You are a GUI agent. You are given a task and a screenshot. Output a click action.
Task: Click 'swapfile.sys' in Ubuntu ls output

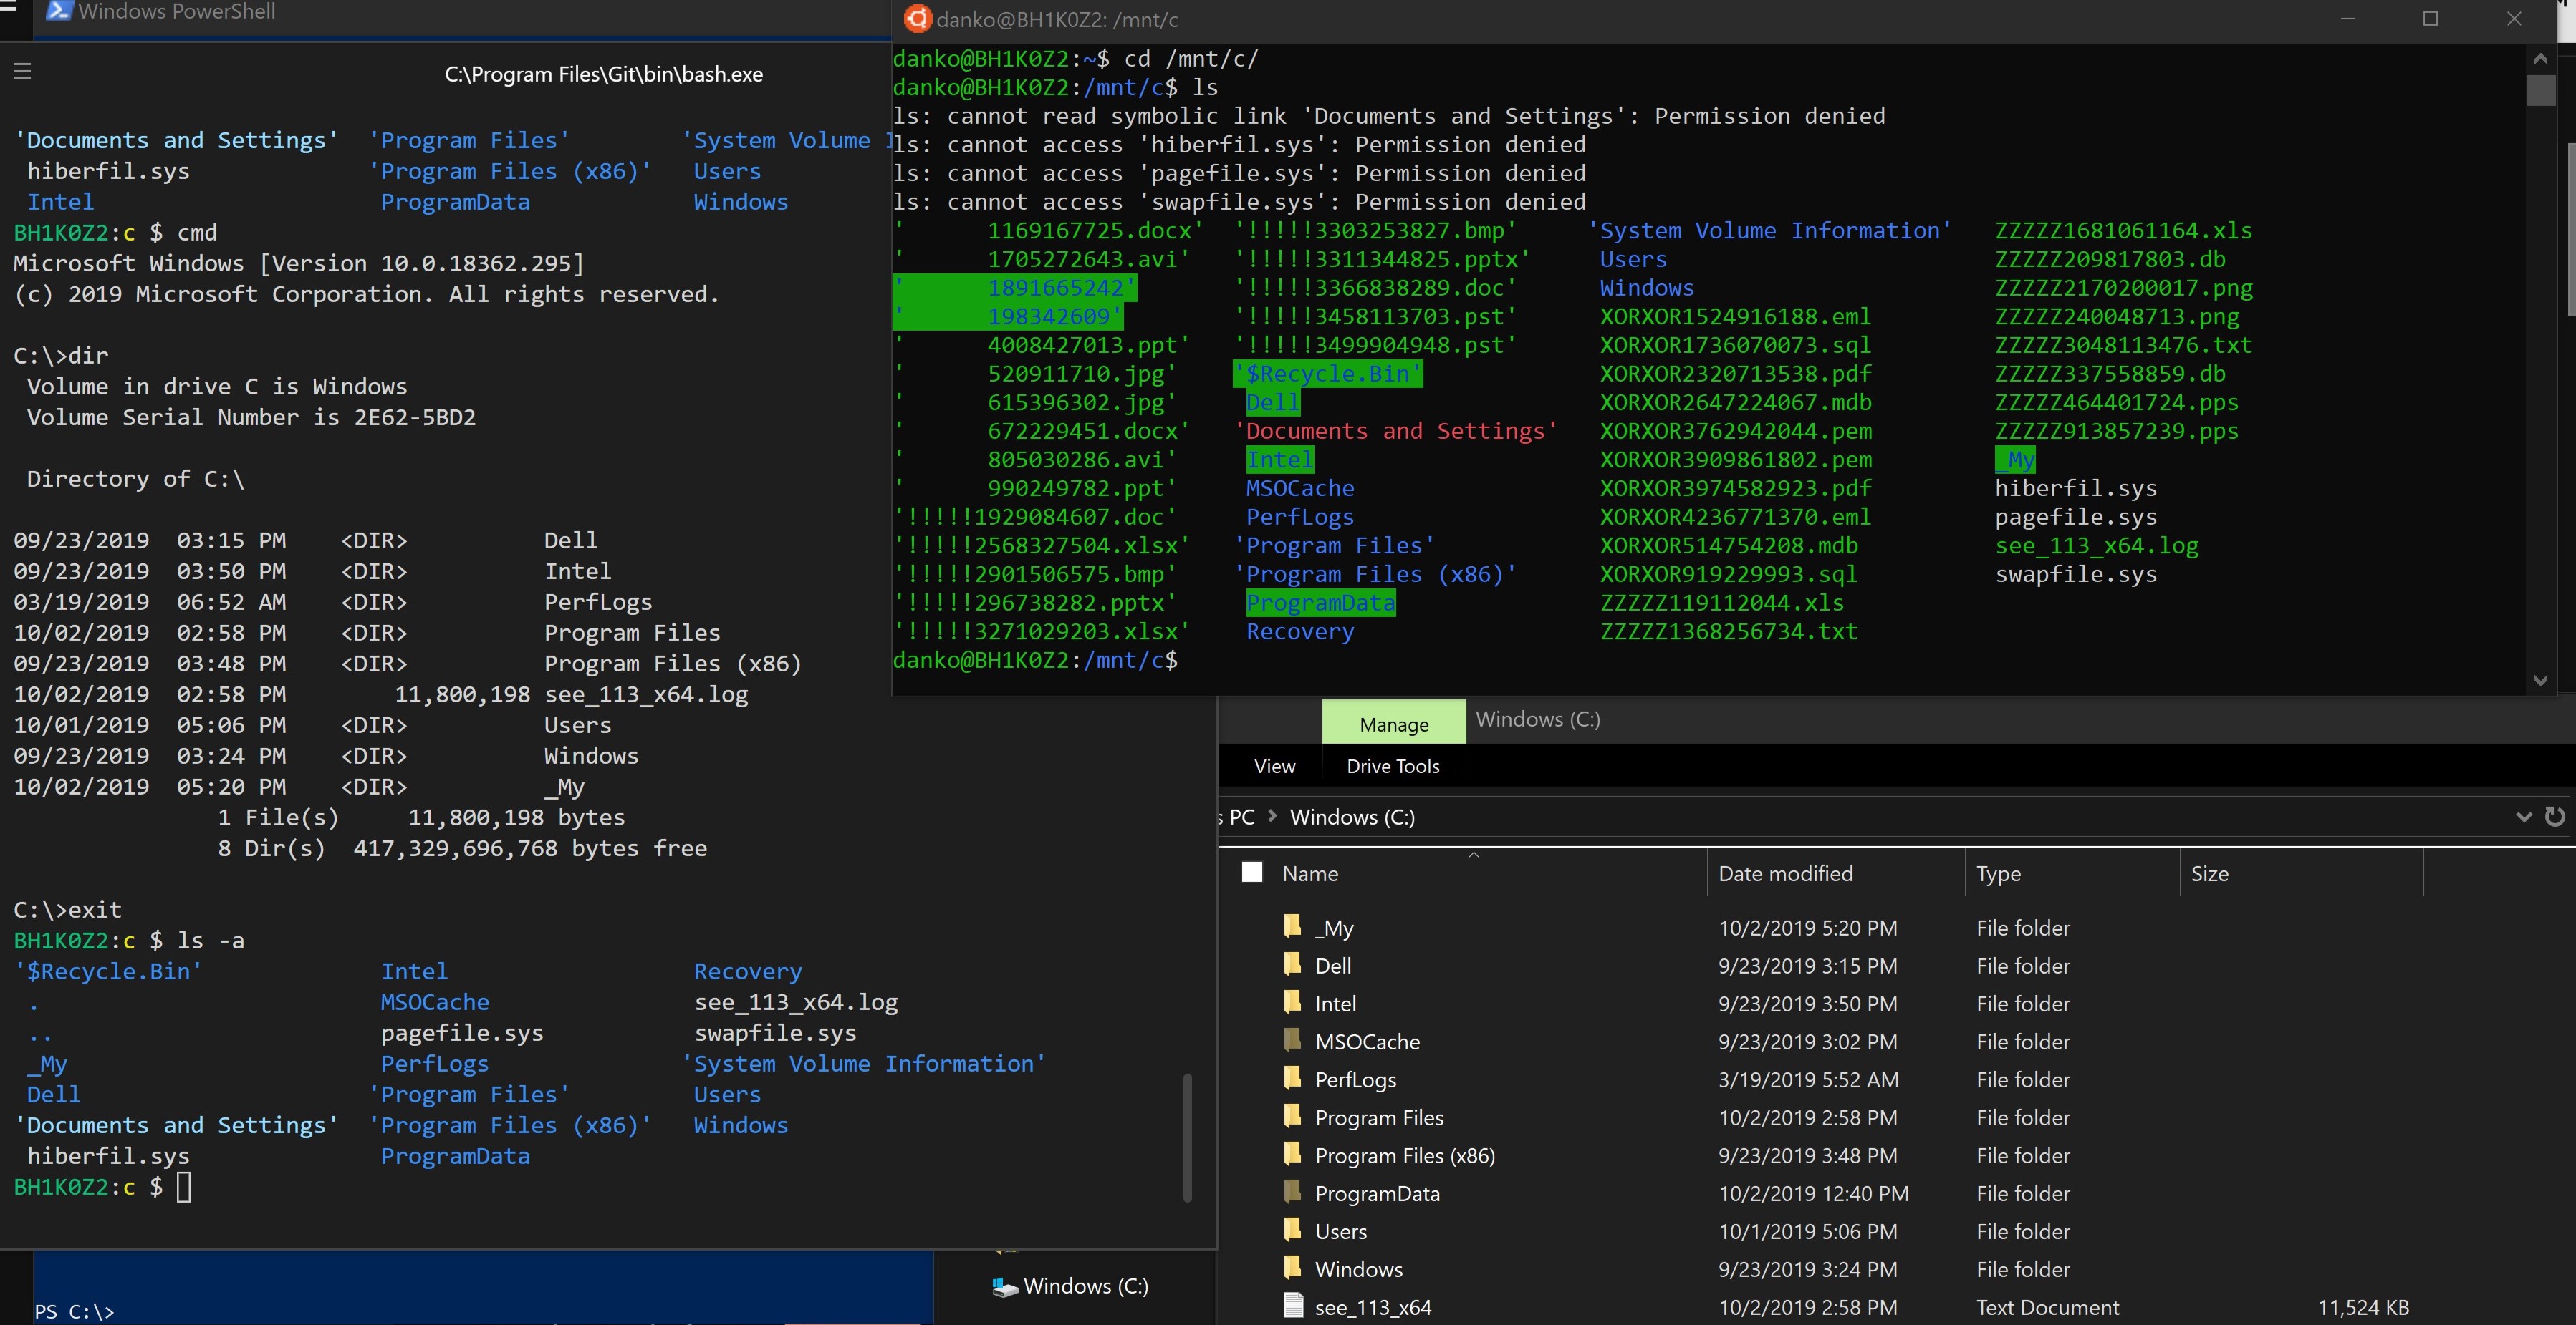[x=2076, y=575]
